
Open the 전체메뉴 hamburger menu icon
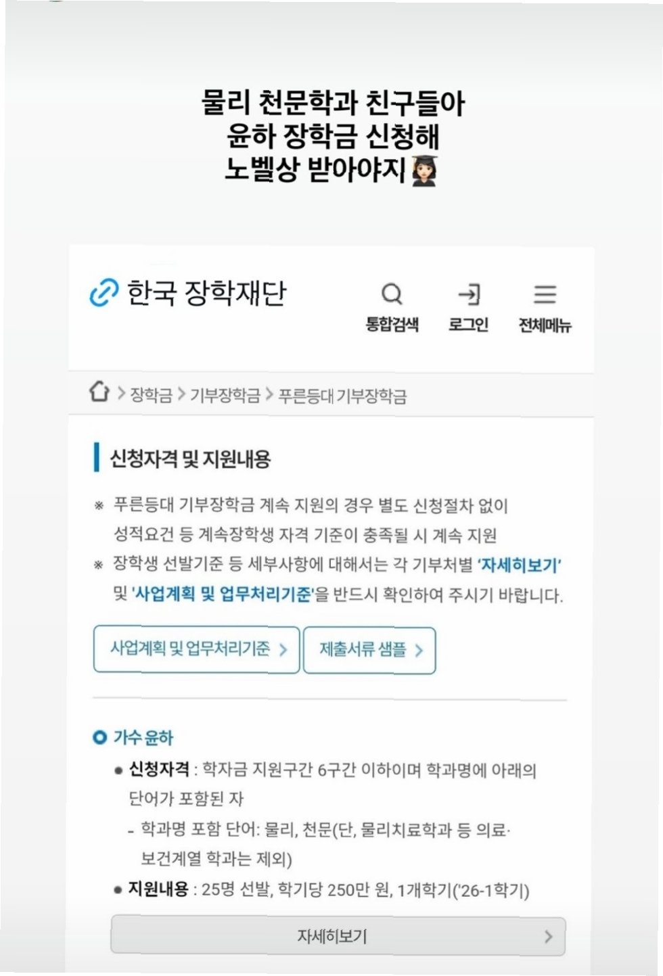click(545, 294)
